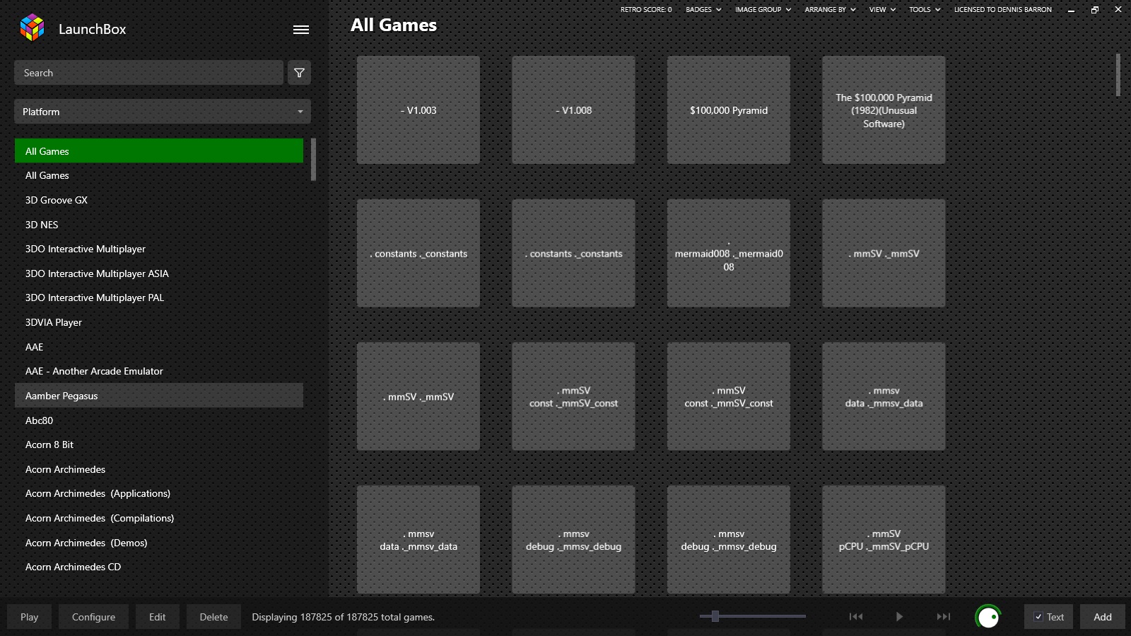Select Acorn 8 Bit platform
This screenshot has height=636, width=1131.
pyautogui.click(x=159, y=444)
